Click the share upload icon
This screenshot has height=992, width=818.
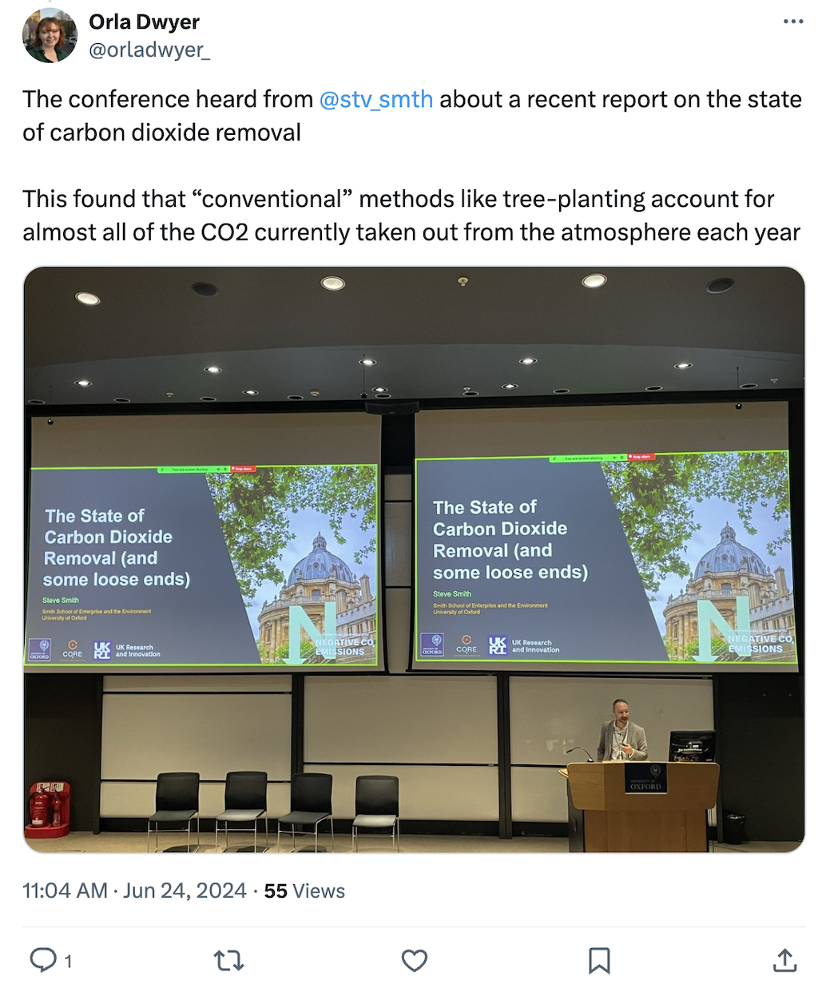[784, 960]
